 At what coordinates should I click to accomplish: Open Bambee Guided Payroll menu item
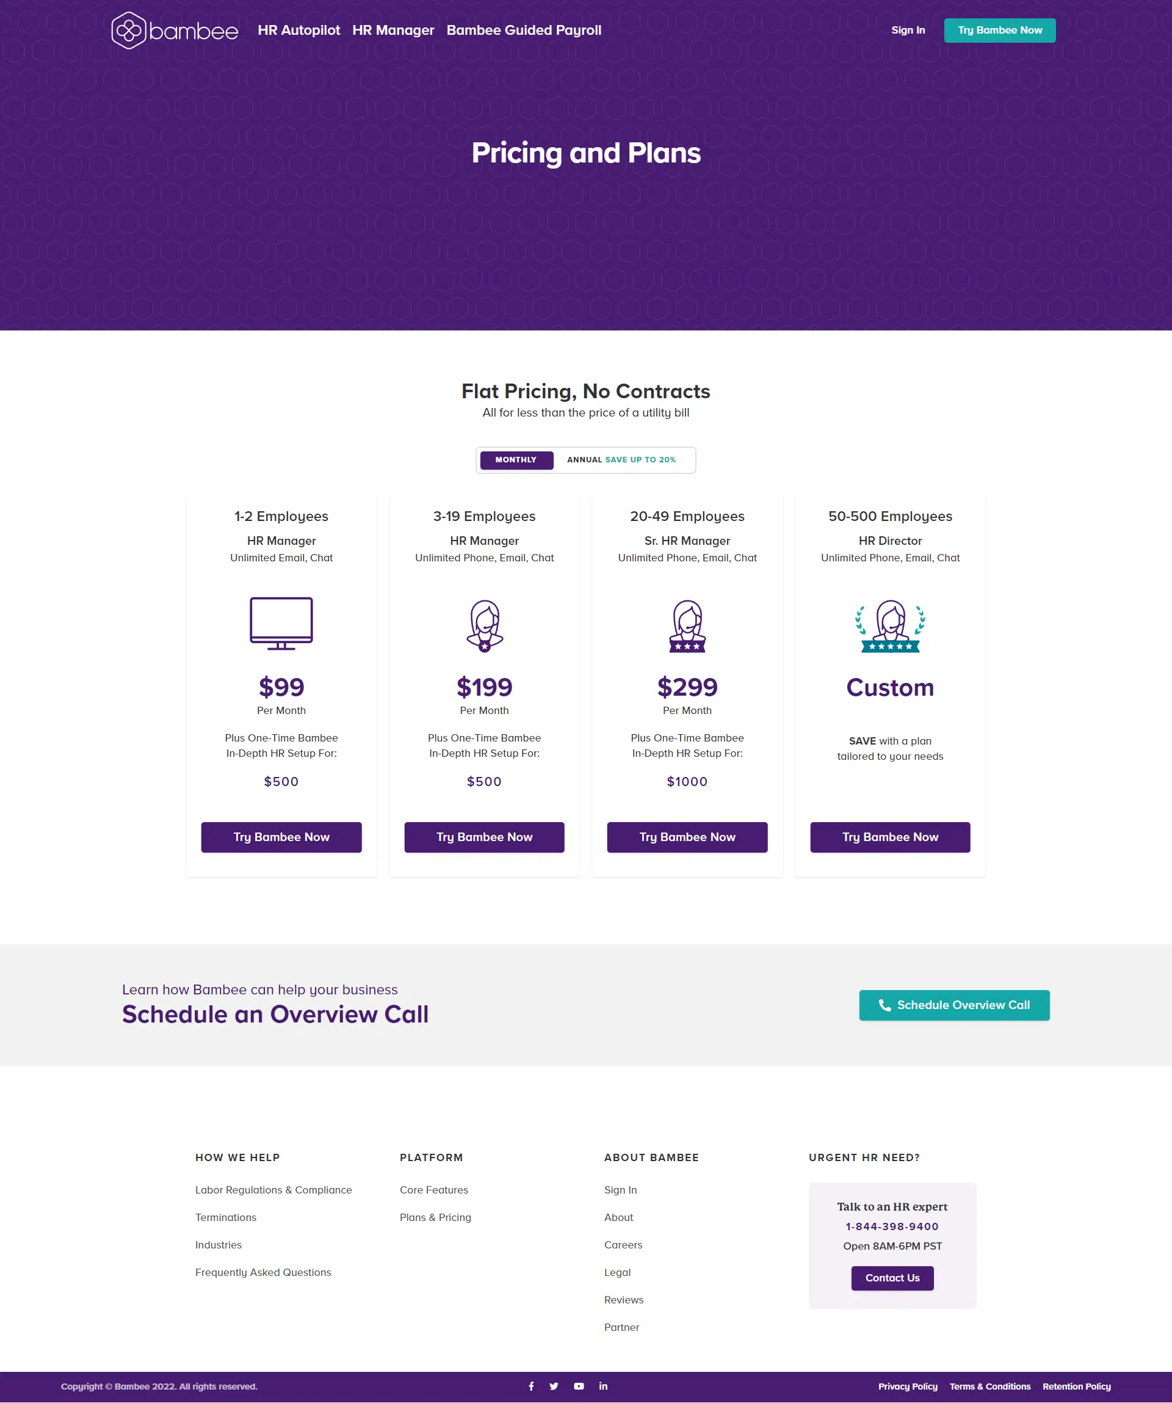pyautogui.click(x=524, y=30)
